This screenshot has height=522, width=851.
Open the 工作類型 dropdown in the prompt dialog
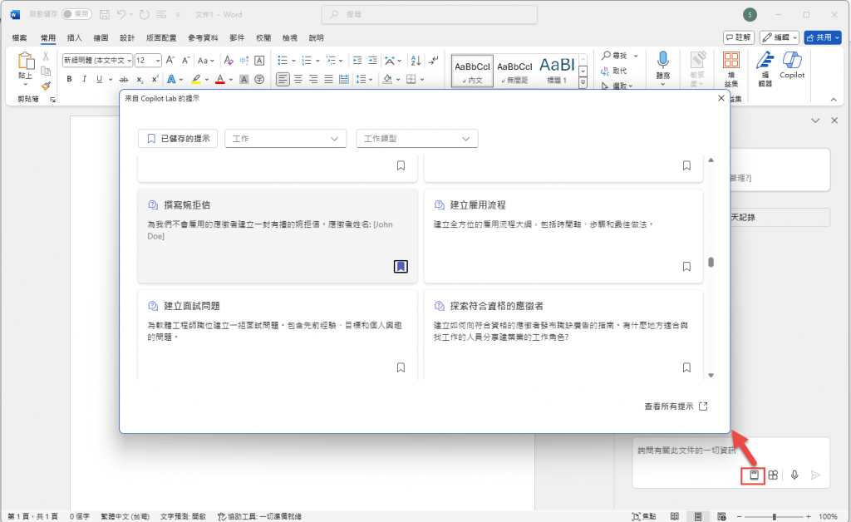[417, 138]
